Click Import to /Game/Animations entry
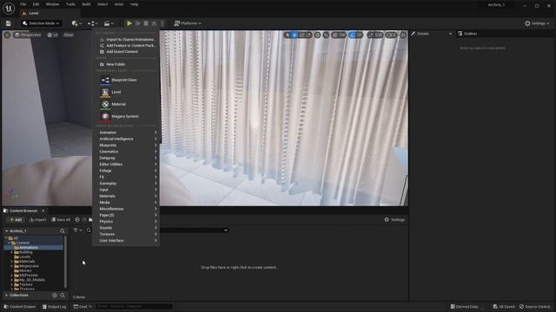556x312 pixels. (x=128, y=40)
